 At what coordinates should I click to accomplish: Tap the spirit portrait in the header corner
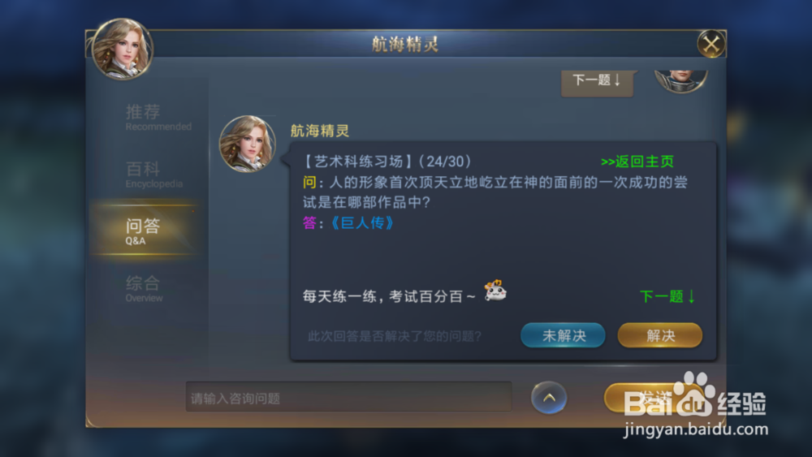[123, 50]
